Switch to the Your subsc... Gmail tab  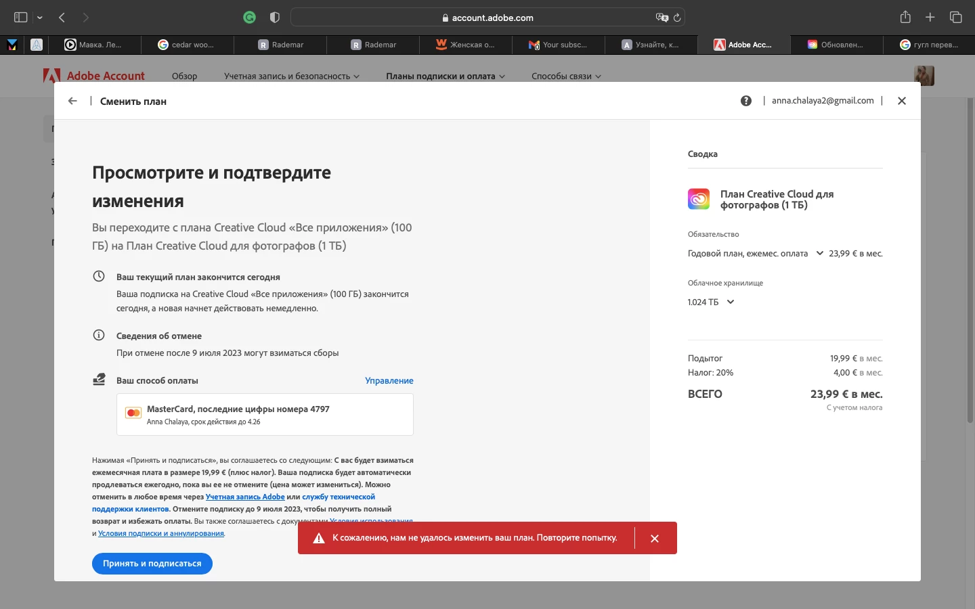(559, 45)
